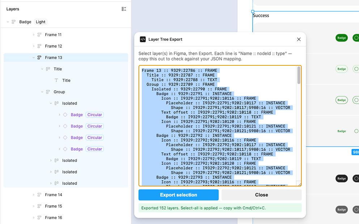Click the Badge section frame icon

click(x=13, y=22)
